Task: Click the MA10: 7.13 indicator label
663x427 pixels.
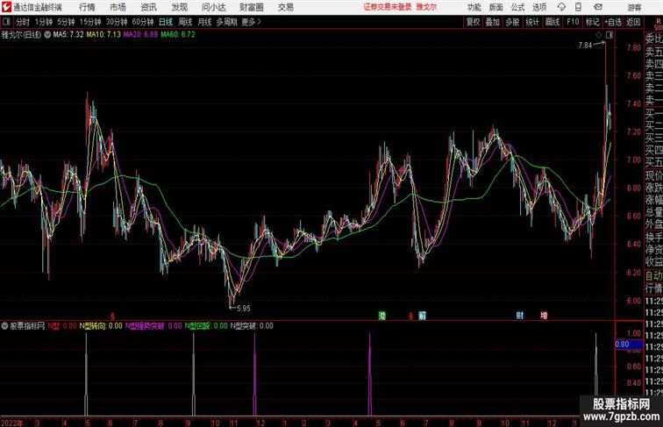Action: [x=103, y=35]
